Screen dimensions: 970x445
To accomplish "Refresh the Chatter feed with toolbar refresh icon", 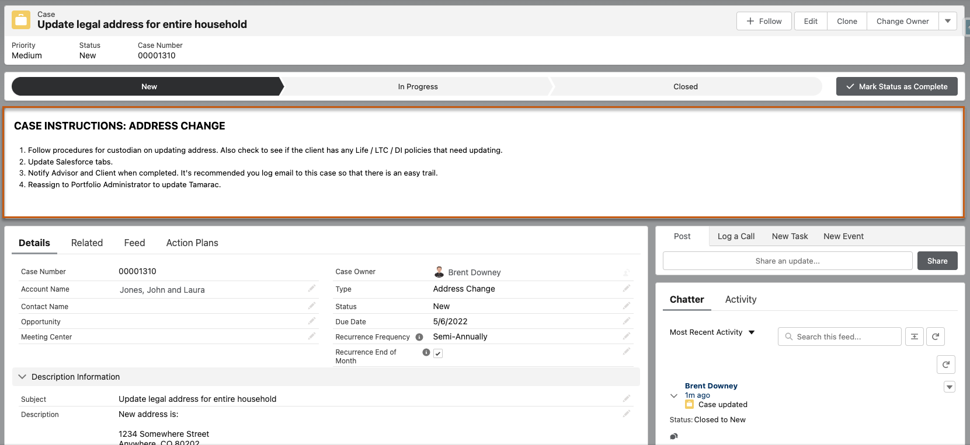I will (935, 337).
